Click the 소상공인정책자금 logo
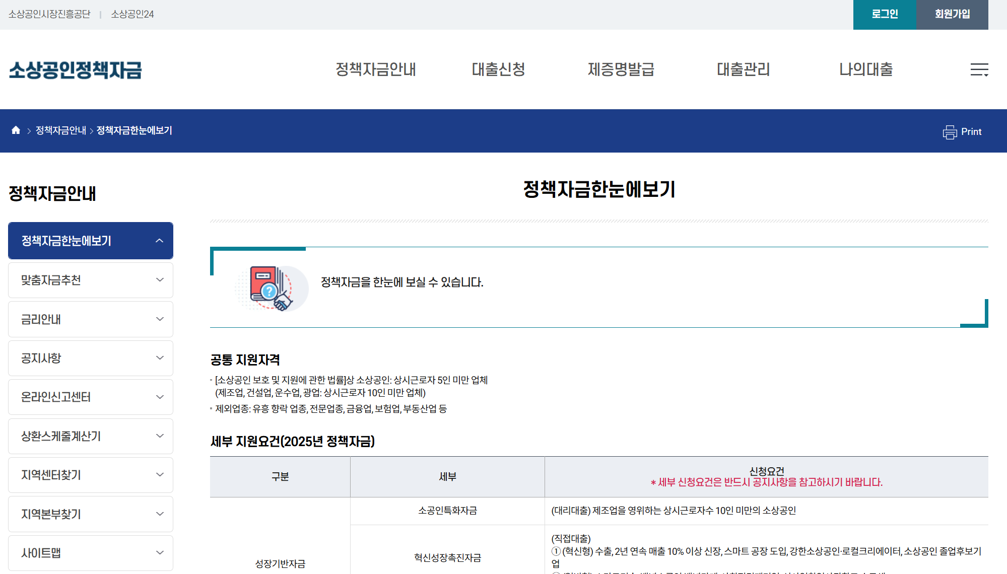The width and height of the screenshot is (1007, 574). click(76, 70)
